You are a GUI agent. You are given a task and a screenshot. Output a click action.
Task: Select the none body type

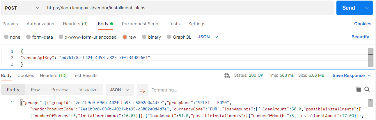click(x=12, y=37)
